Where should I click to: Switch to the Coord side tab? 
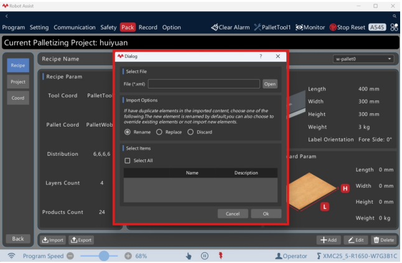point(18,98)
